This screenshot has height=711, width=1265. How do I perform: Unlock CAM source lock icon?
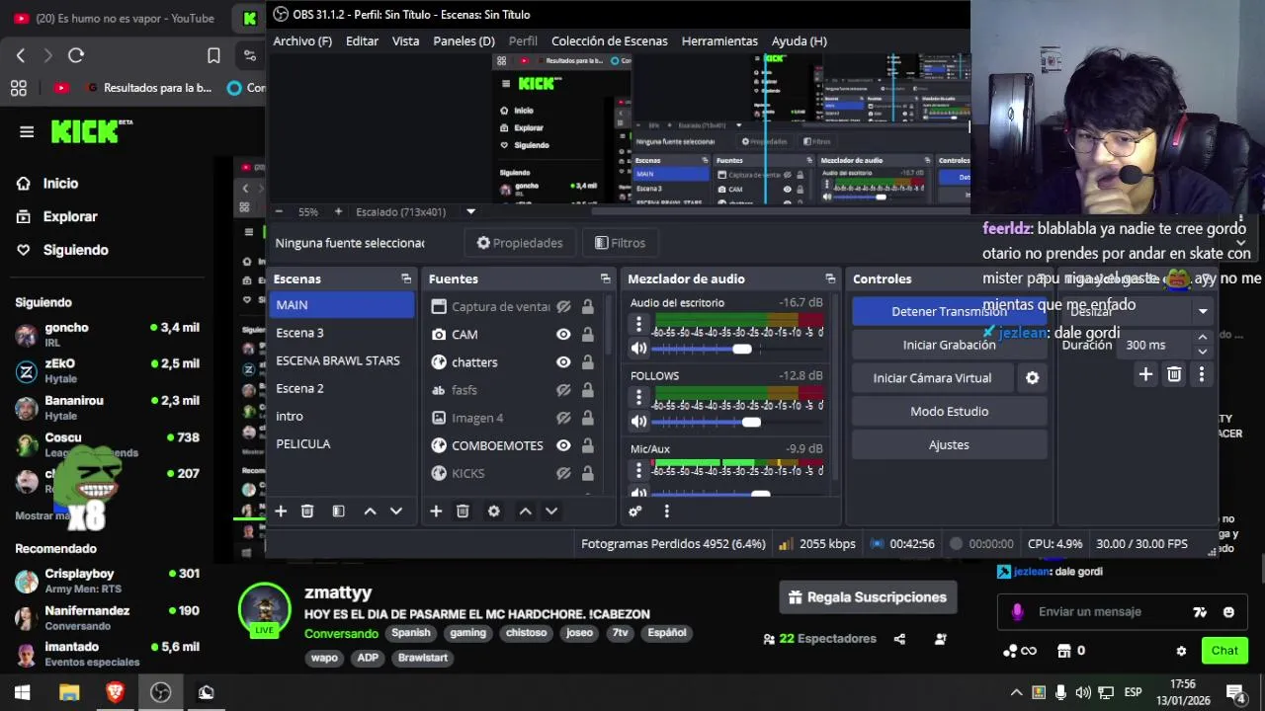coord(587,335)
